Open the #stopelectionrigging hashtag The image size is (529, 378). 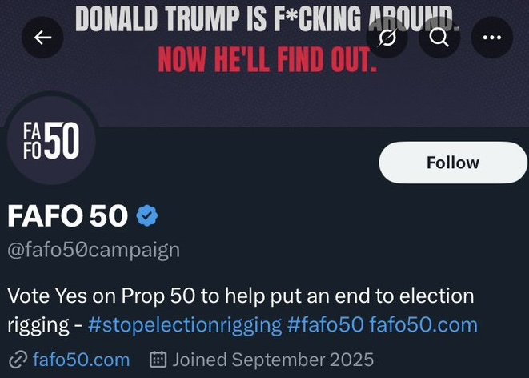tap(184, 324)
